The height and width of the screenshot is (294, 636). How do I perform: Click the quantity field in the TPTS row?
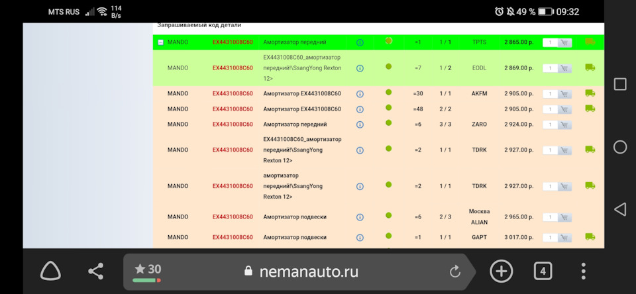point(550,42)
